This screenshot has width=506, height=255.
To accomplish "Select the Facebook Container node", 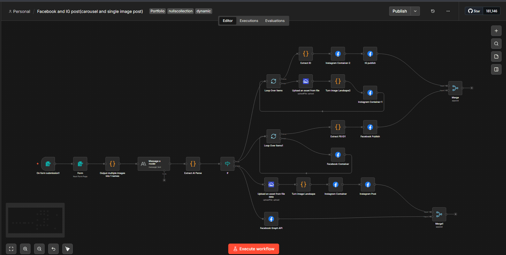I will click(x=338, y=155).
